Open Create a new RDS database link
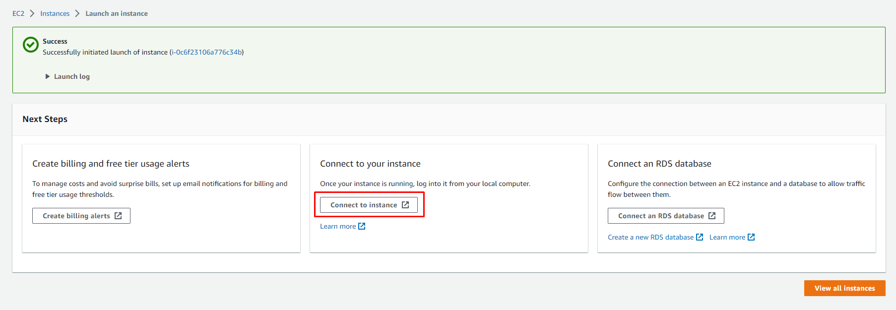896x310 pixels. point(655,237)
